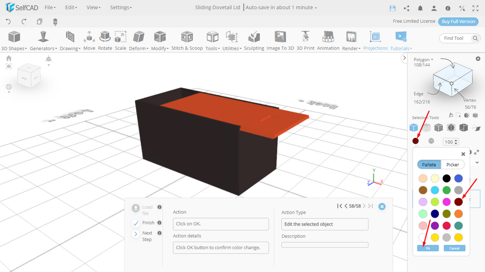The image size is (485, 272).
Task: Open the notifications bell
Action: coord(420,9)
